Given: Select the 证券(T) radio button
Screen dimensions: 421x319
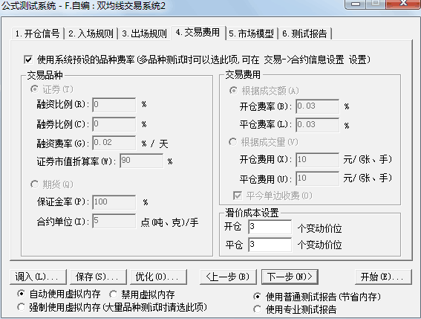Looking at the screenshot, I should tap(34, 89).
